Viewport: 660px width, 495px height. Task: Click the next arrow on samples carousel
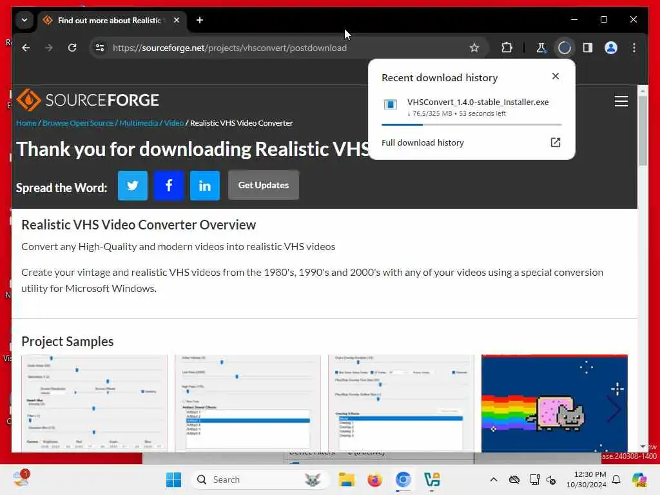[614, 409]
